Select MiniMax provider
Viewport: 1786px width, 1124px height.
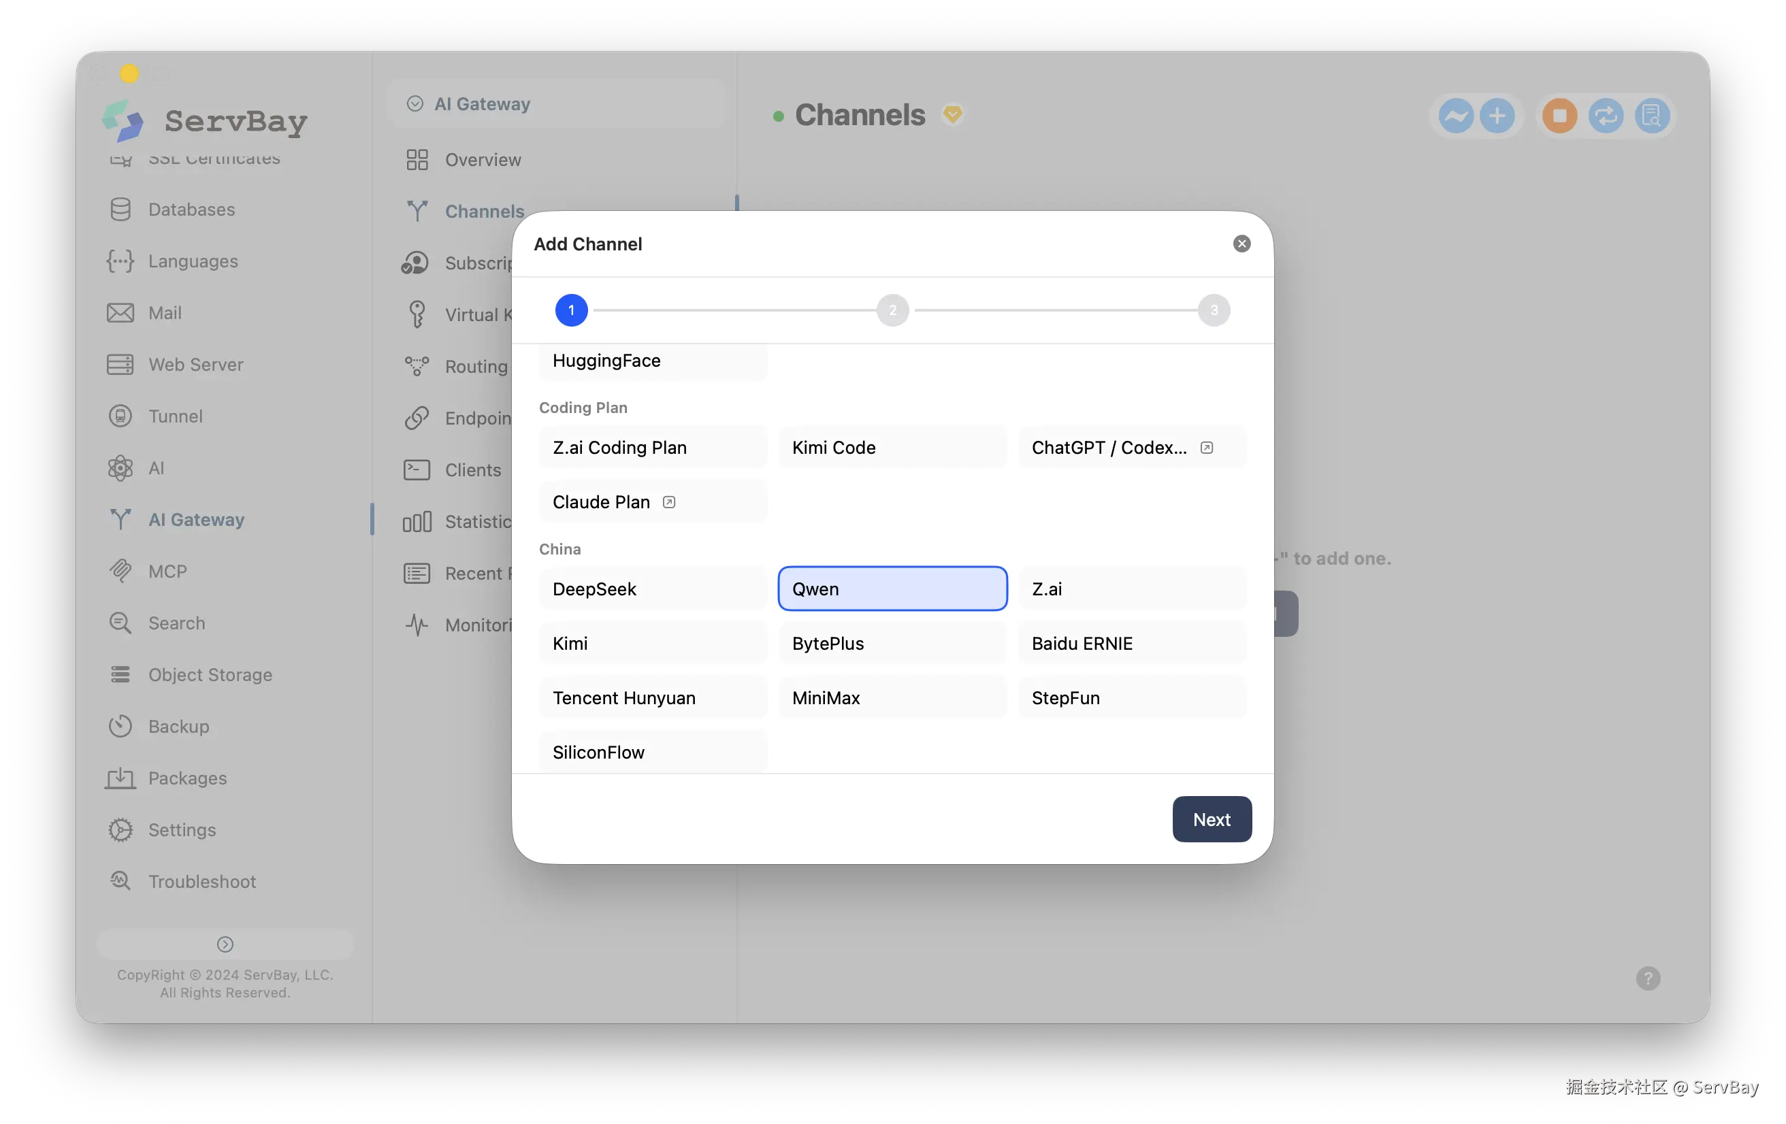pyautogui.click(x=892, y=697)
